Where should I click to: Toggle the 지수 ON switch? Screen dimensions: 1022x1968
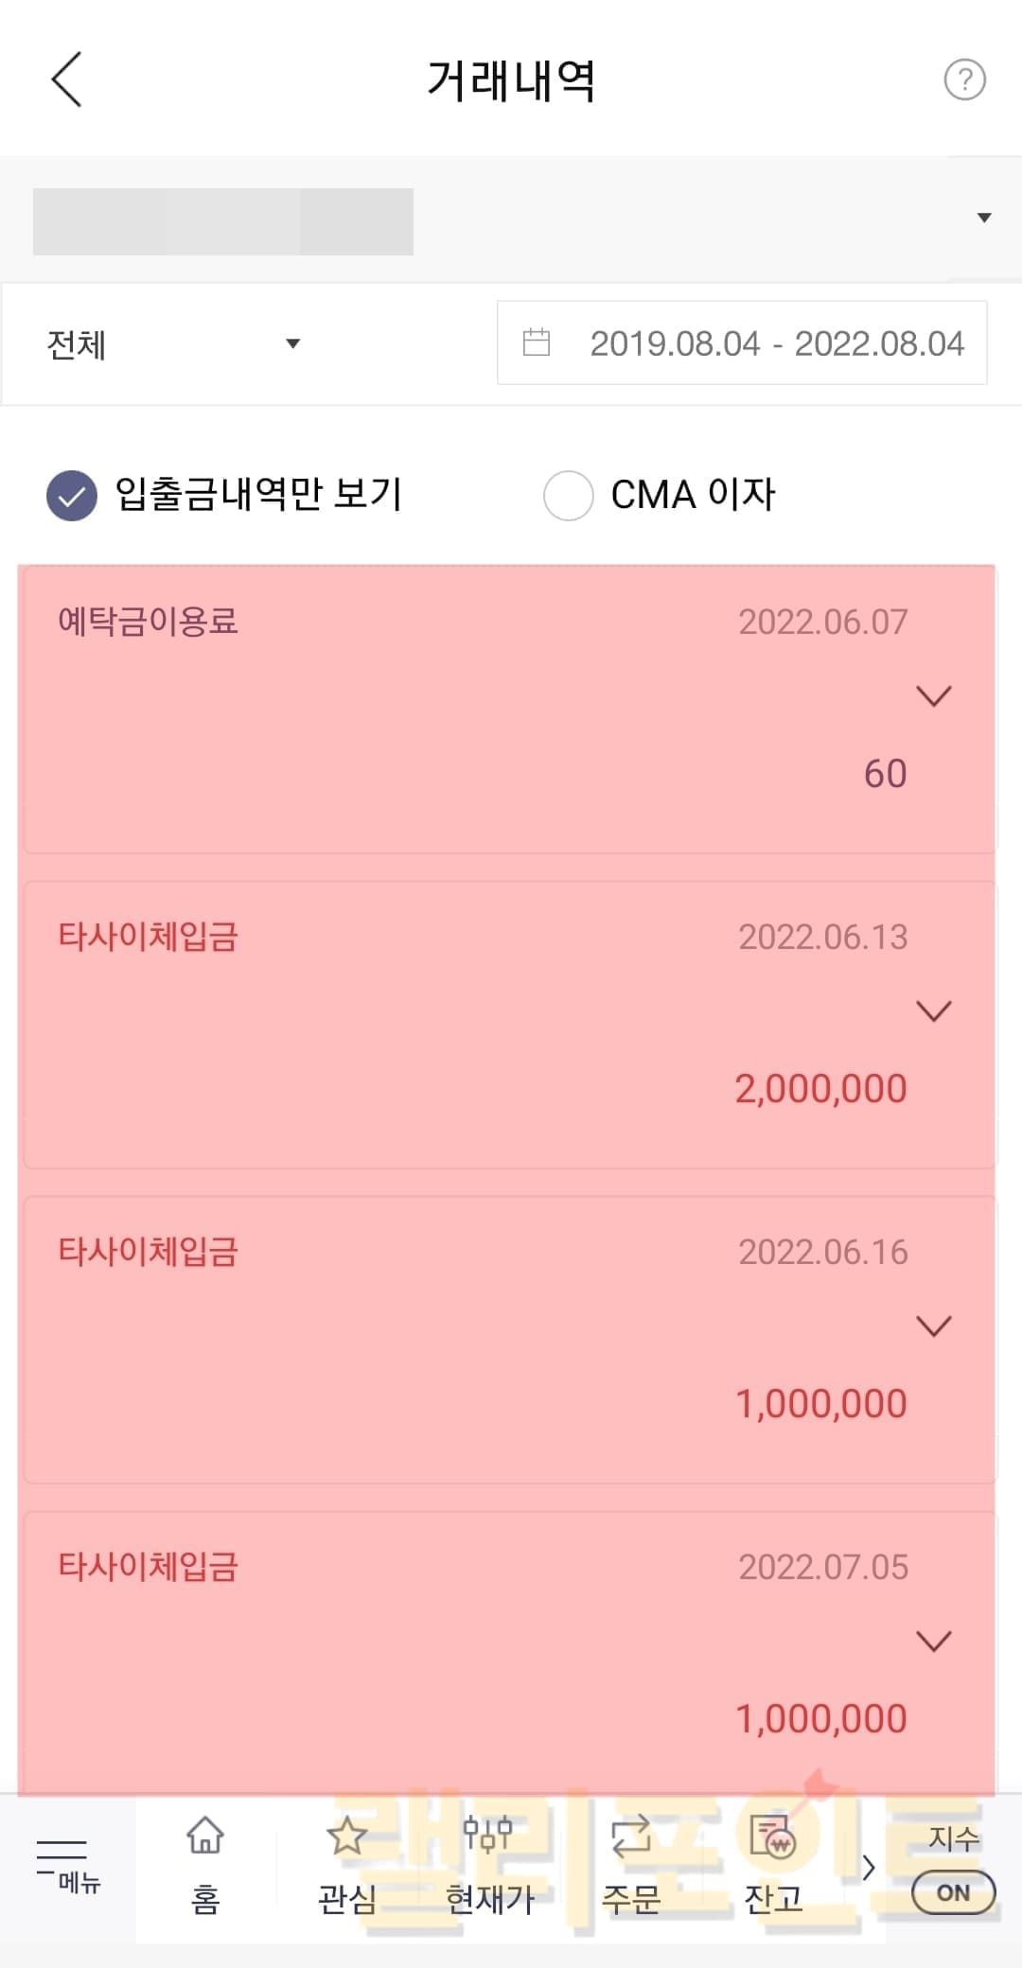pyautogui.click(x=953, y=1892)
